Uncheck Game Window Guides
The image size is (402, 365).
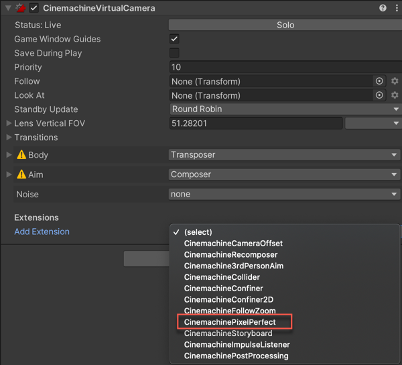click(x=174, y=39)
